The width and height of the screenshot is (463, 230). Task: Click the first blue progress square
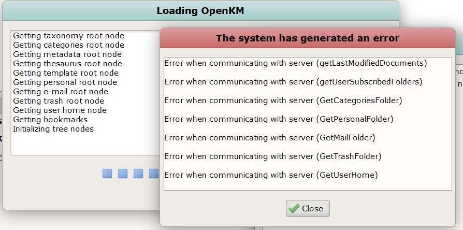pos(107,174)
